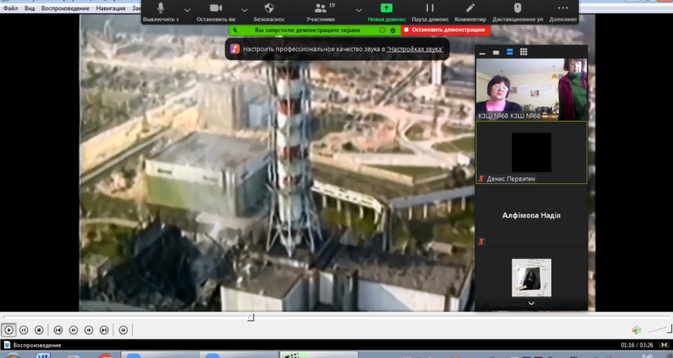This screenshot has height=358, width=673.
Task: Rewind playback in media player
Action: pos(73,330)
